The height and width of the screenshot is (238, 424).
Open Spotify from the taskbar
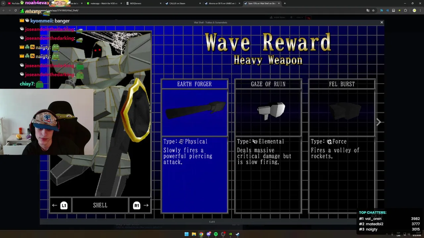[216, 234]
